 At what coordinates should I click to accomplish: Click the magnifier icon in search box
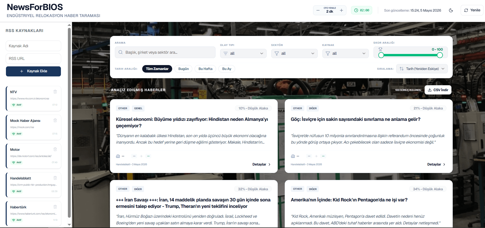[121, 52]
